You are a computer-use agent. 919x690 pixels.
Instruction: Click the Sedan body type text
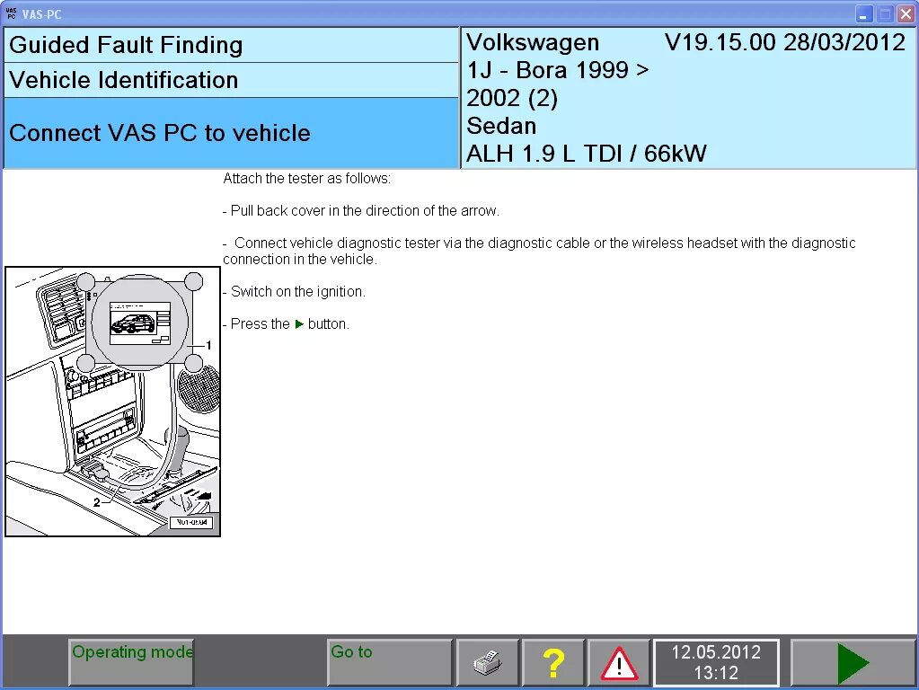click(501, 126)
